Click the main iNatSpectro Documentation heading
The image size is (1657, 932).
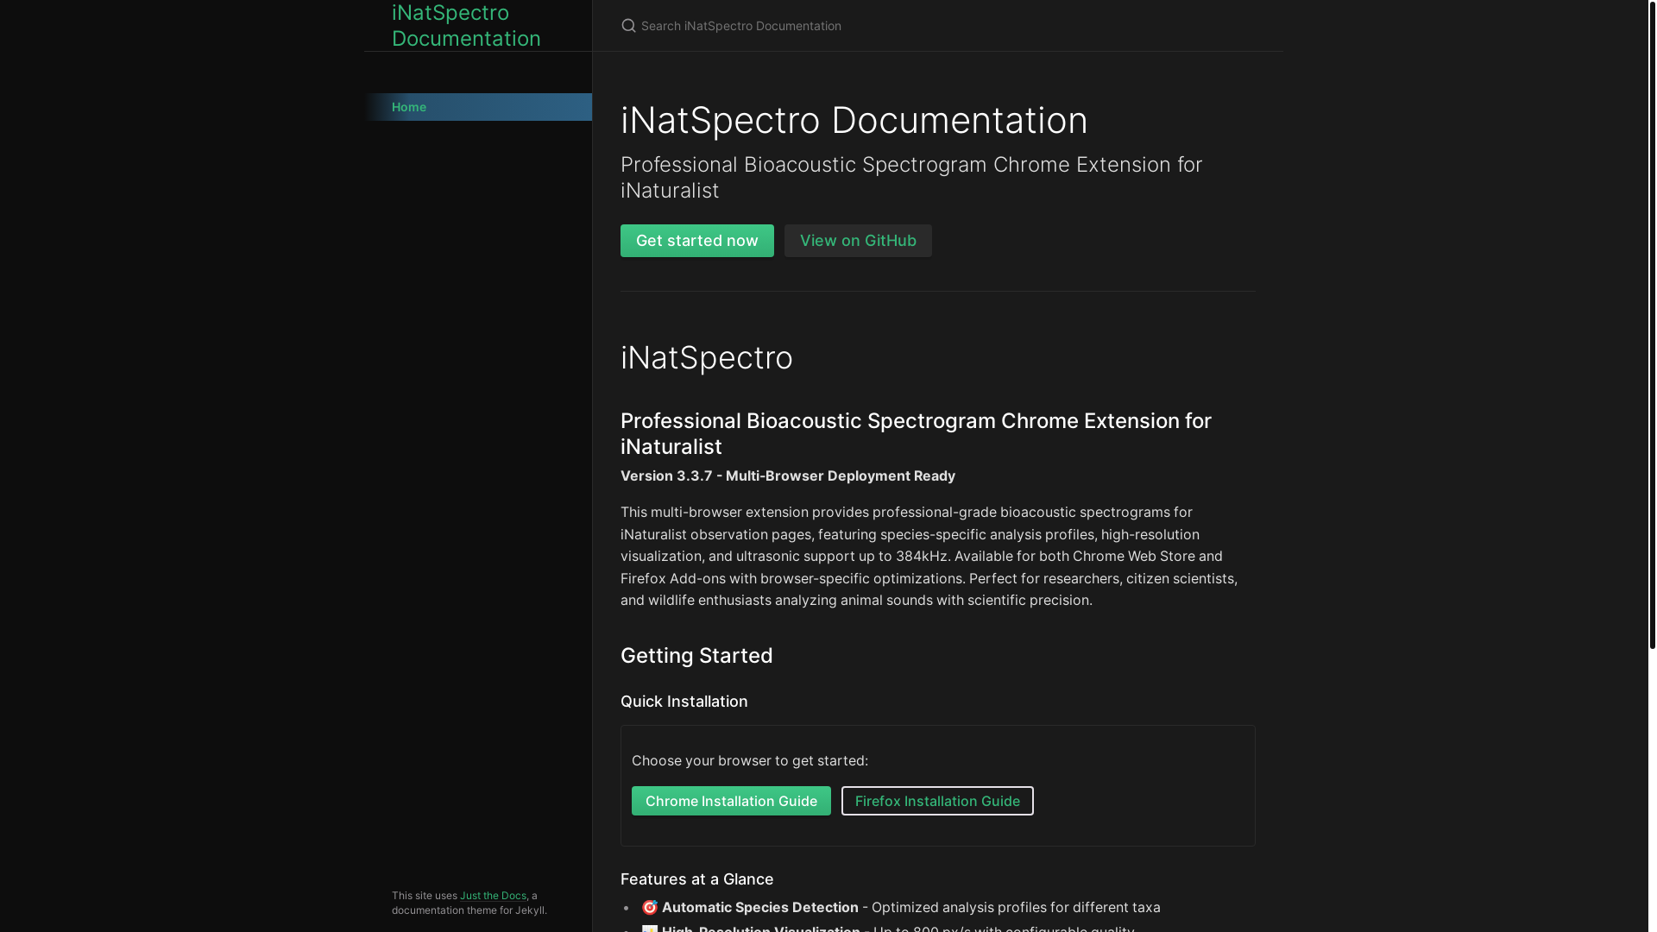click(854, 120)
